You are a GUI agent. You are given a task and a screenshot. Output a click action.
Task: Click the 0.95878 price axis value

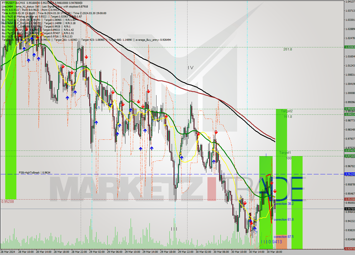coord(350,184)
